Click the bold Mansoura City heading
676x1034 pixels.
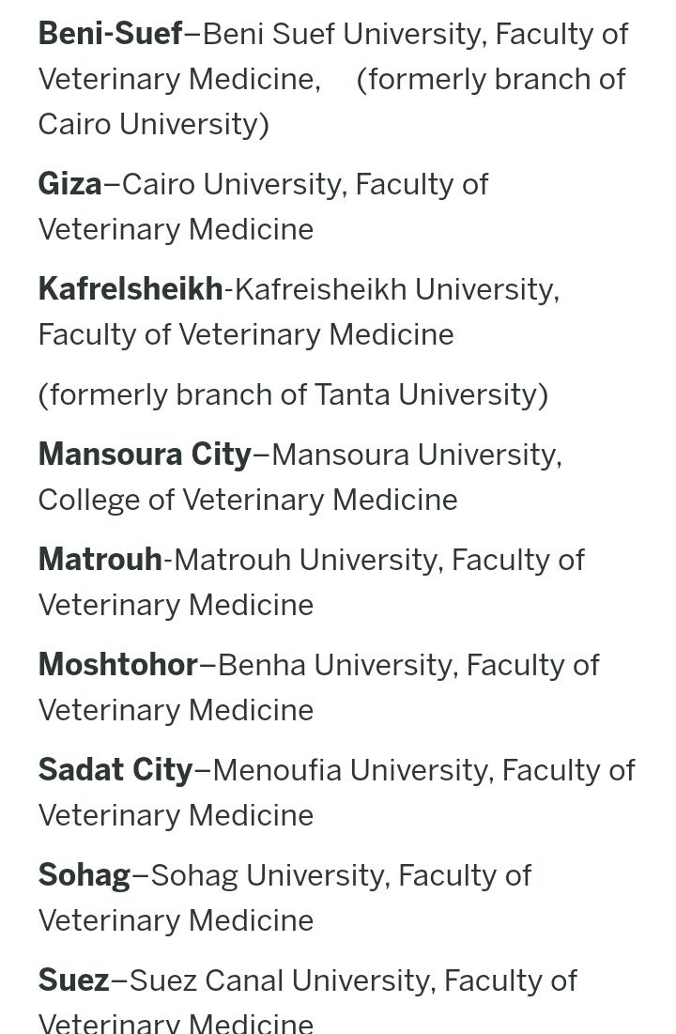coord(145,455)
